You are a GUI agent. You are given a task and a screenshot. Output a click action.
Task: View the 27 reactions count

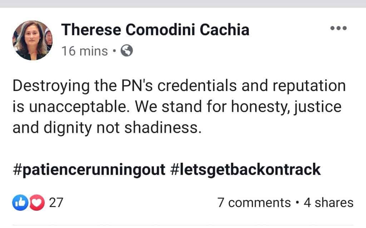(56, 203)
